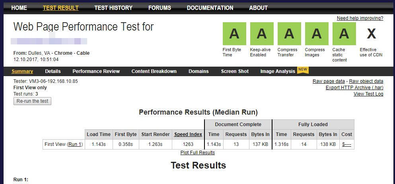Click the Keep-alive Enabled grade A box

click(262, 34)
